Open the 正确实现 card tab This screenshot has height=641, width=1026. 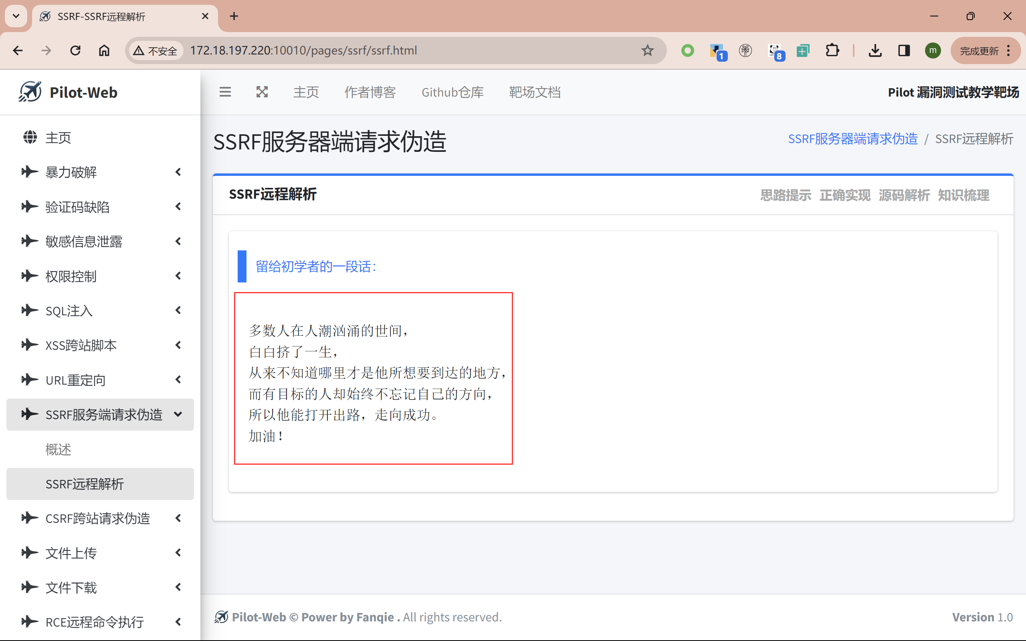(845, 195)
